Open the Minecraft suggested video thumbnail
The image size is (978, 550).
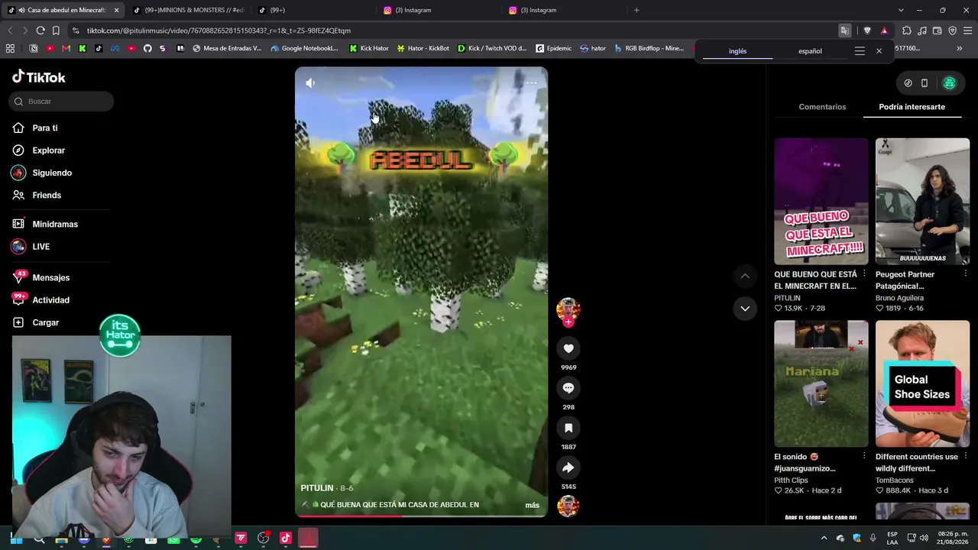(821, 201)
